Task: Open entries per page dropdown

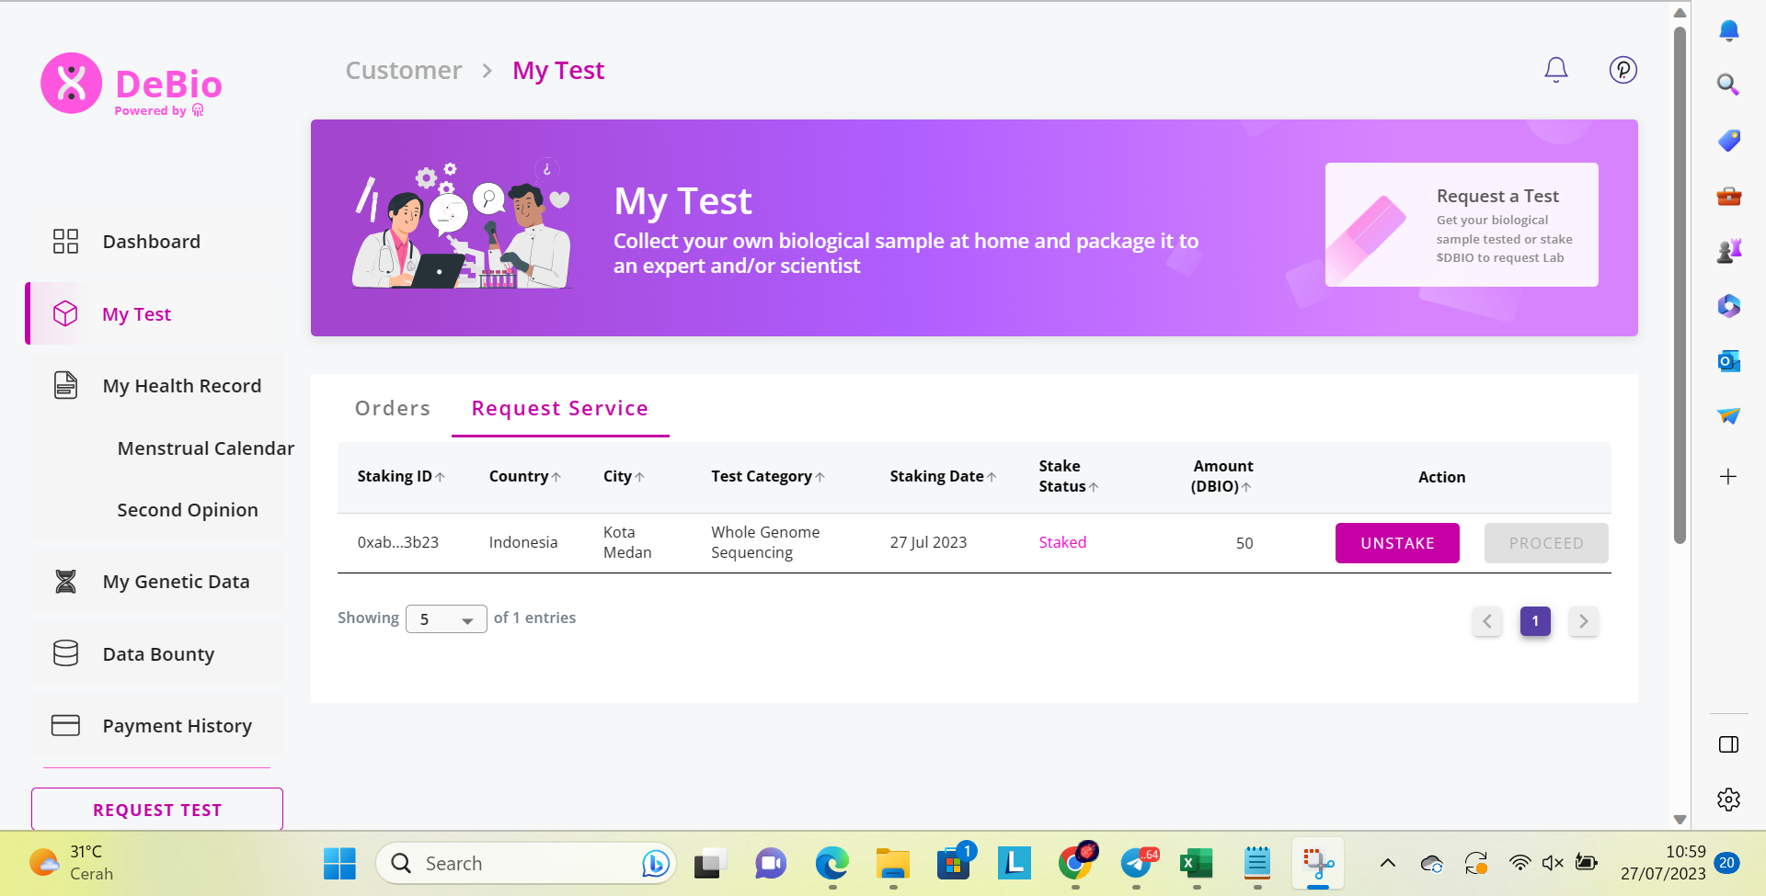Action: click(x=446, y=619)
